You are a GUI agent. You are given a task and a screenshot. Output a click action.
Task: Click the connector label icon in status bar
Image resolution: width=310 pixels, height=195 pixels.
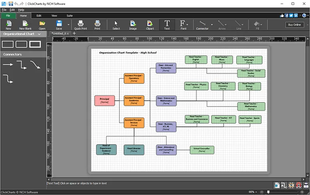(x=284, y=185)
